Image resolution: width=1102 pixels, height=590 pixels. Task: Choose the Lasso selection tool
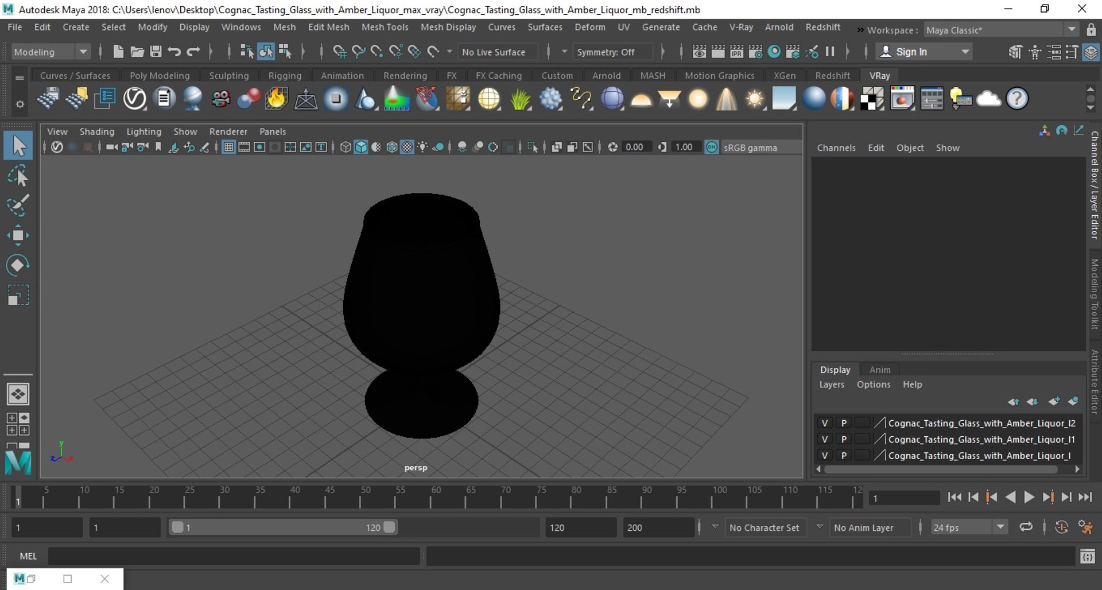(x=18, y=176)
